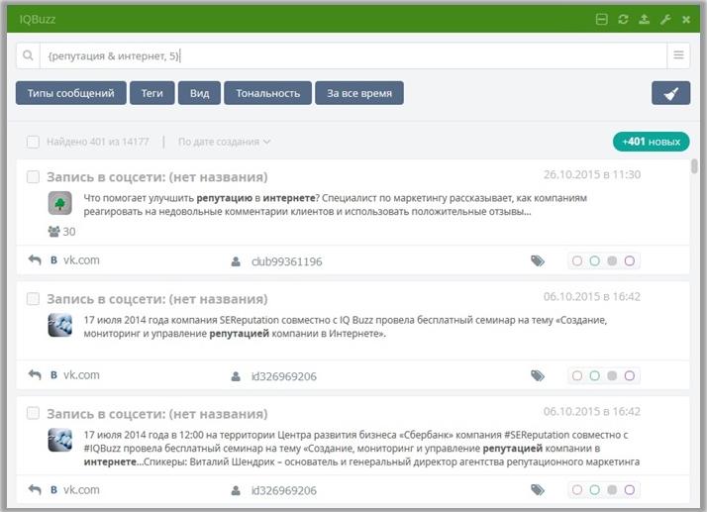Click the reply arrow in the second post's footer
707x512 pixels.
point(35,374)
